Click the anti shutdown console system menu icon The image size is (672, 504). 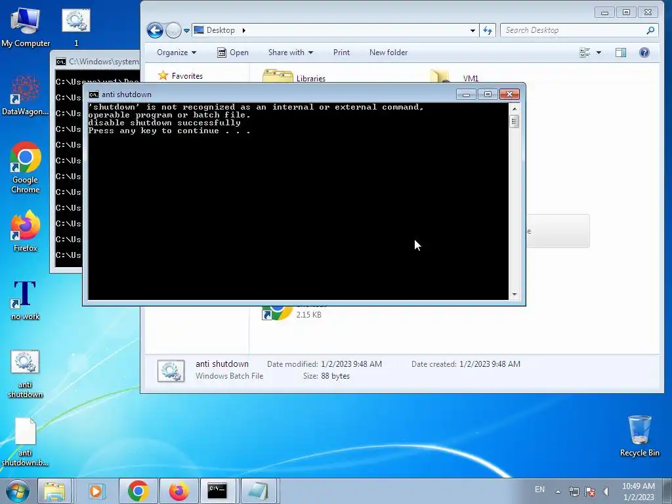click(x=93, y=94)
